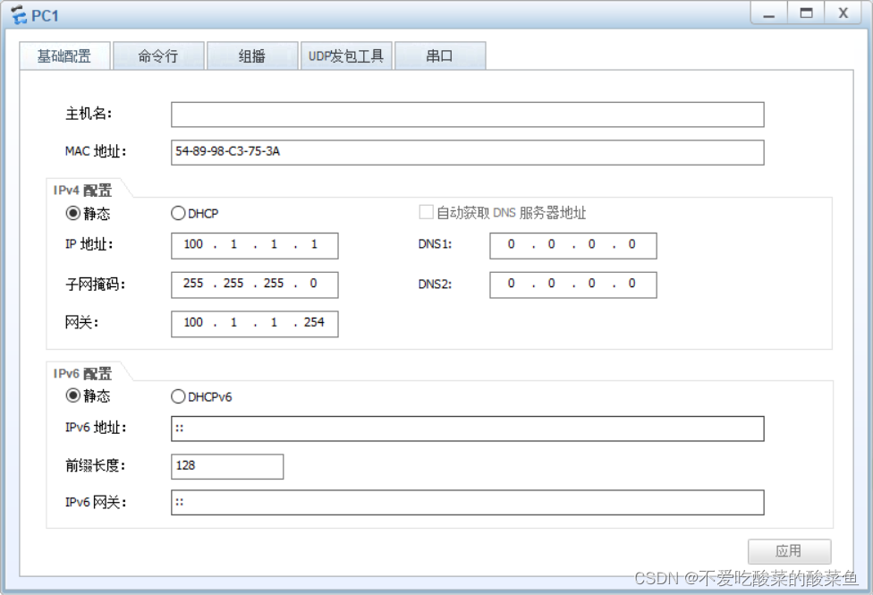Open the 组播 tab

(251, 55)
